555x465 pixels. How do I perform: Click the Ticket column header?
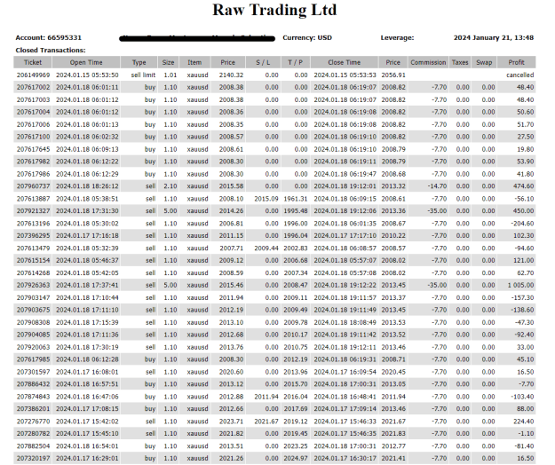pos(33,62)
